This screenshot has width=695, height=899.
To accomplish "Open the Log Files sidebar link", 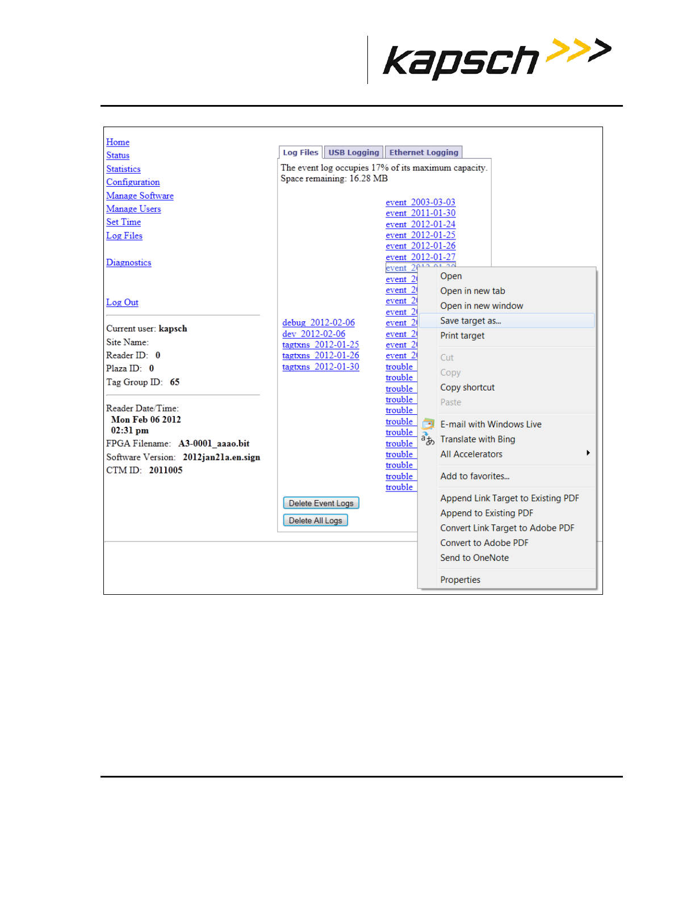I will click(x=124, y=236).
